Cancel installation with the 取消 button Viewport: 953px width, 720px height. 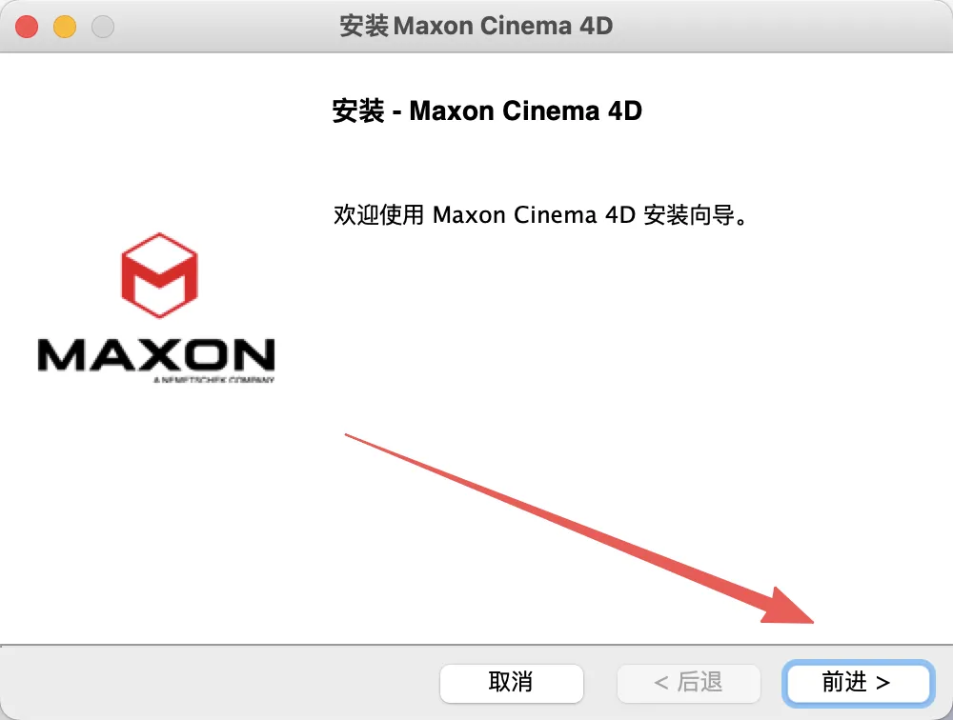pyautogui.click(x=511, y=683)
